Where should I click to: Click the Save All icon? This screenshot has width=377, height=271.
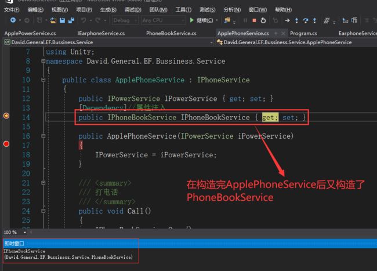tap(71, 20)
